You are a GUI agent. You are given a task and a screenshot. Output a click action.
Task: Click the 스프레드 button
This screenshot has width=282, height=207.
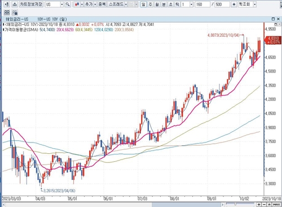click(x=116, y=4)
